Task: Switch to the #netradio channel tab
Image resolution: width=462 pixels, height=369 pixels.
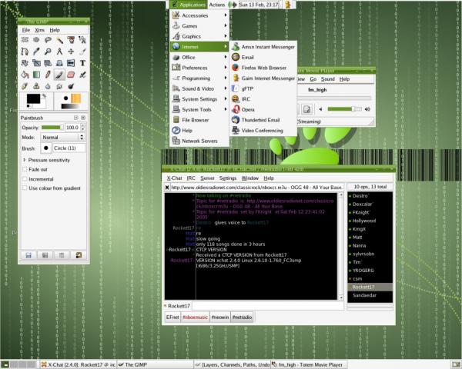Action: (x=242, y=317)
